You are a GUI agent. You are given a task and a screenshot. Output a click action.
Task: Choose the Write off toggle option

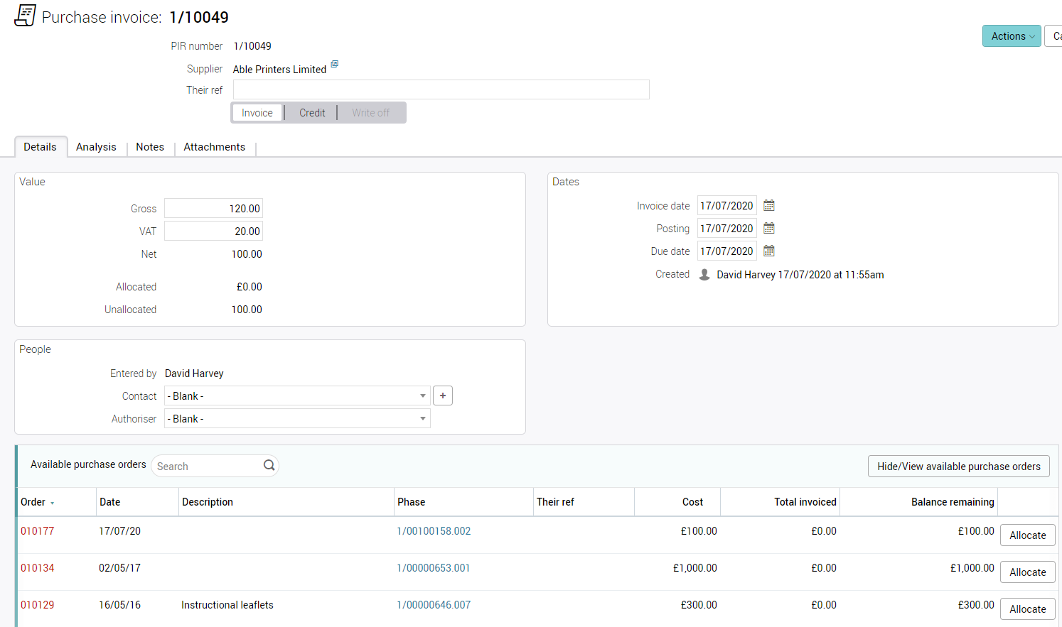[370, 113]
